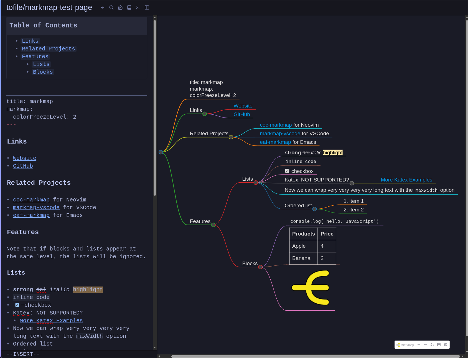Zoom out with markmap minus button
This screenshot has width=468, height=358.
426,345
